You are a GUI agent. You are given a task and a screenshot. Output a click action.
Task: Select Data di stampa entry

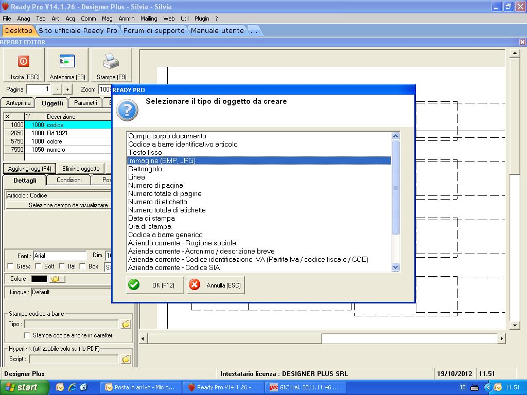[x=259, y=218]
